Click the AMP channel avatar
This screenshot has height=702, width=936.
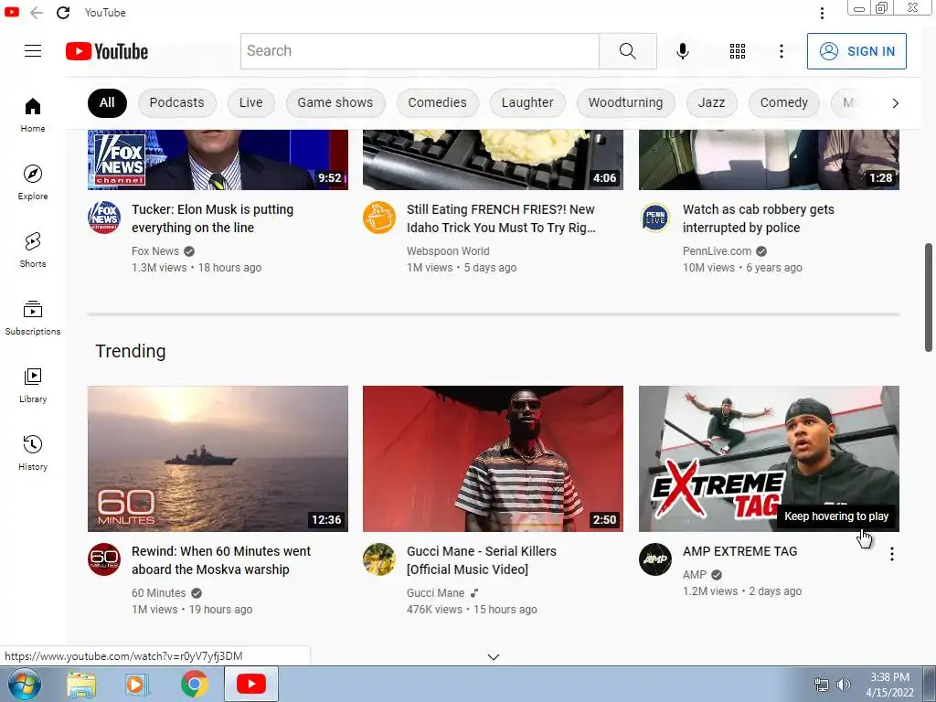(x=655, y=559)
